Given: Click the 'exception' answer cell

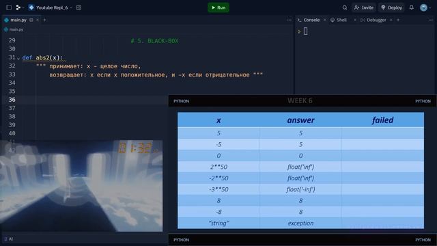Looking at the screenshot, I should [300, 223].
